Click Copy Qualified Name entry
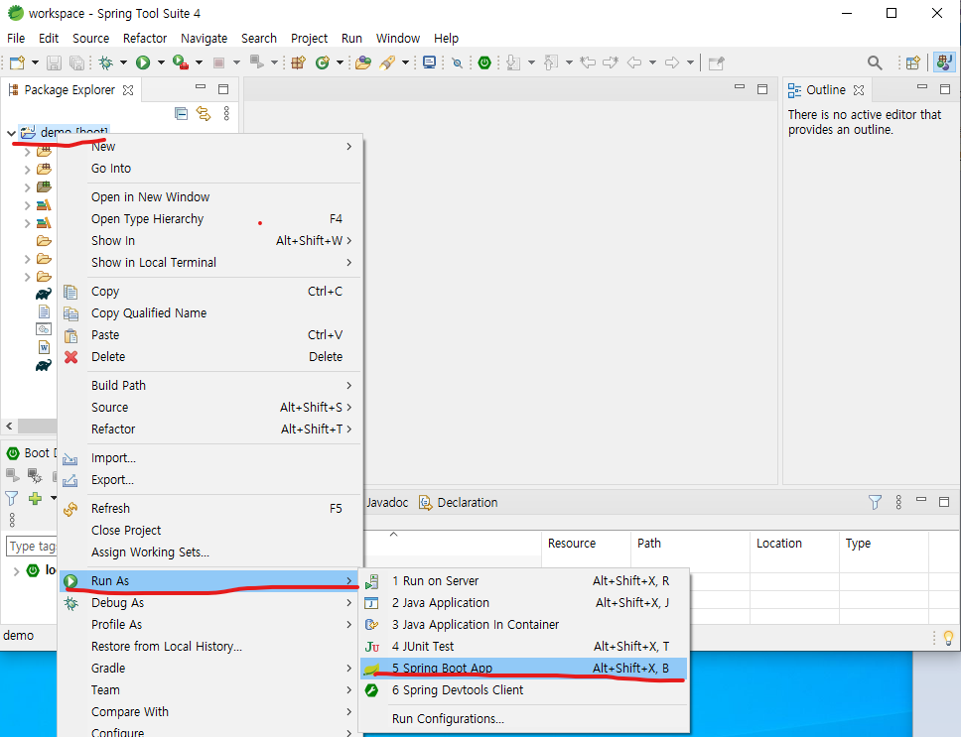This screenshot has height=737, width=961. click(209, 313)
